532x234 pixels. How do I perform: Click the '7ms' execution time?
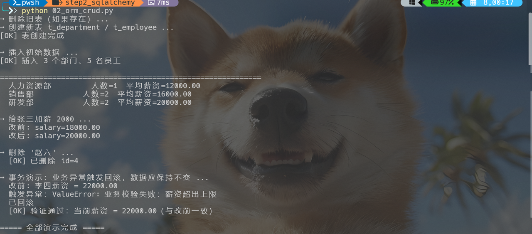163,2
